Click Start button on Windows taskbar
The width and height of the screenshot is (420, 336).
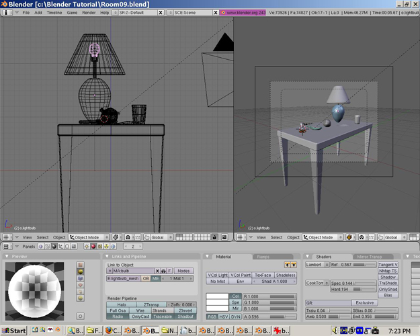13,331
